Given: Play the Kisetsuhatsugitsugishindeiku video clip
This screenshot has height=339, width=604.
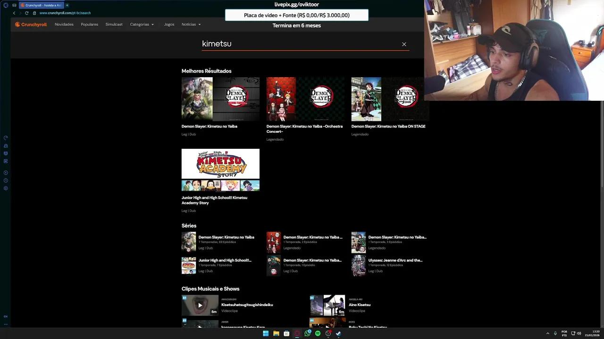Looking at the screenshot, I should click(200, 305).
